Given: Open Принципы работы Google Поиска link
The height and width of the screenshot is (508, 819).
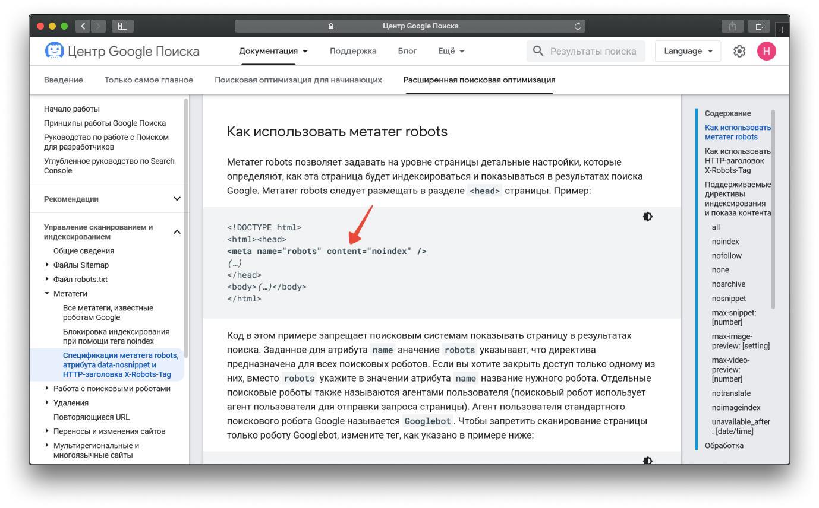Looking at the screenshot, I should tap(105, 123).
